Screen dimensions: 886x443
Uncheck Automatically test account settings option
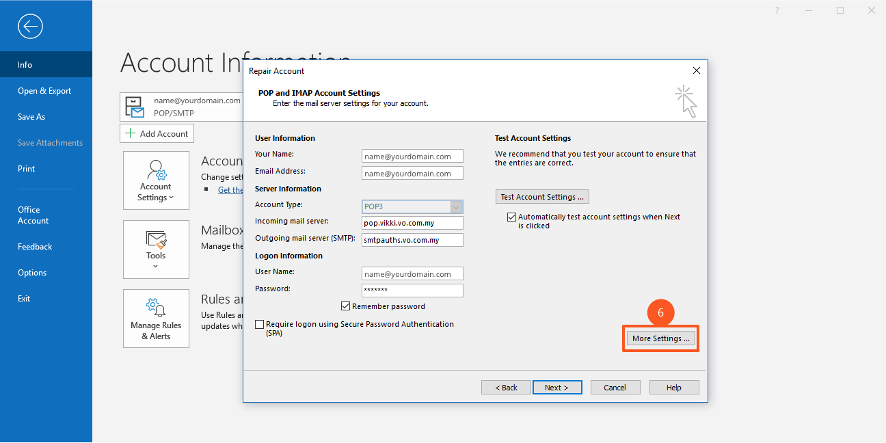click(511, 217)
